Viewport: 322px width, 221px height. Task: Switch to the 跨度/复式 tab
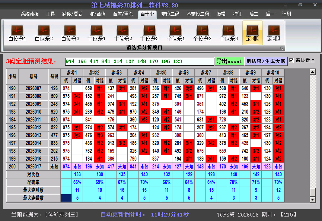72,14
